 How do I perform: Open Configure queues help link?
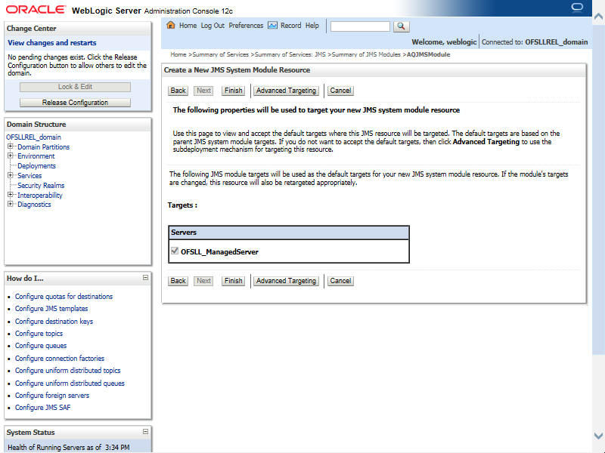pyautogui.click(x=41, y=346)
